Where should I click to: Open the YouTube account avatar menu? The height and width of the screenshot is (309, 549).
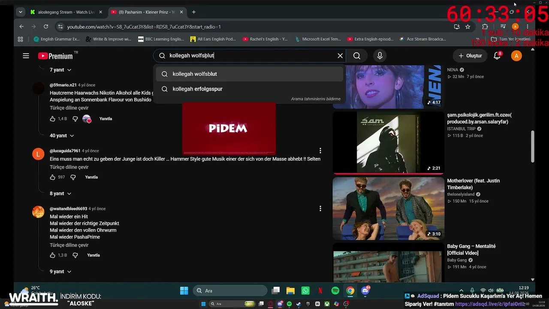(x=516, y=56)
